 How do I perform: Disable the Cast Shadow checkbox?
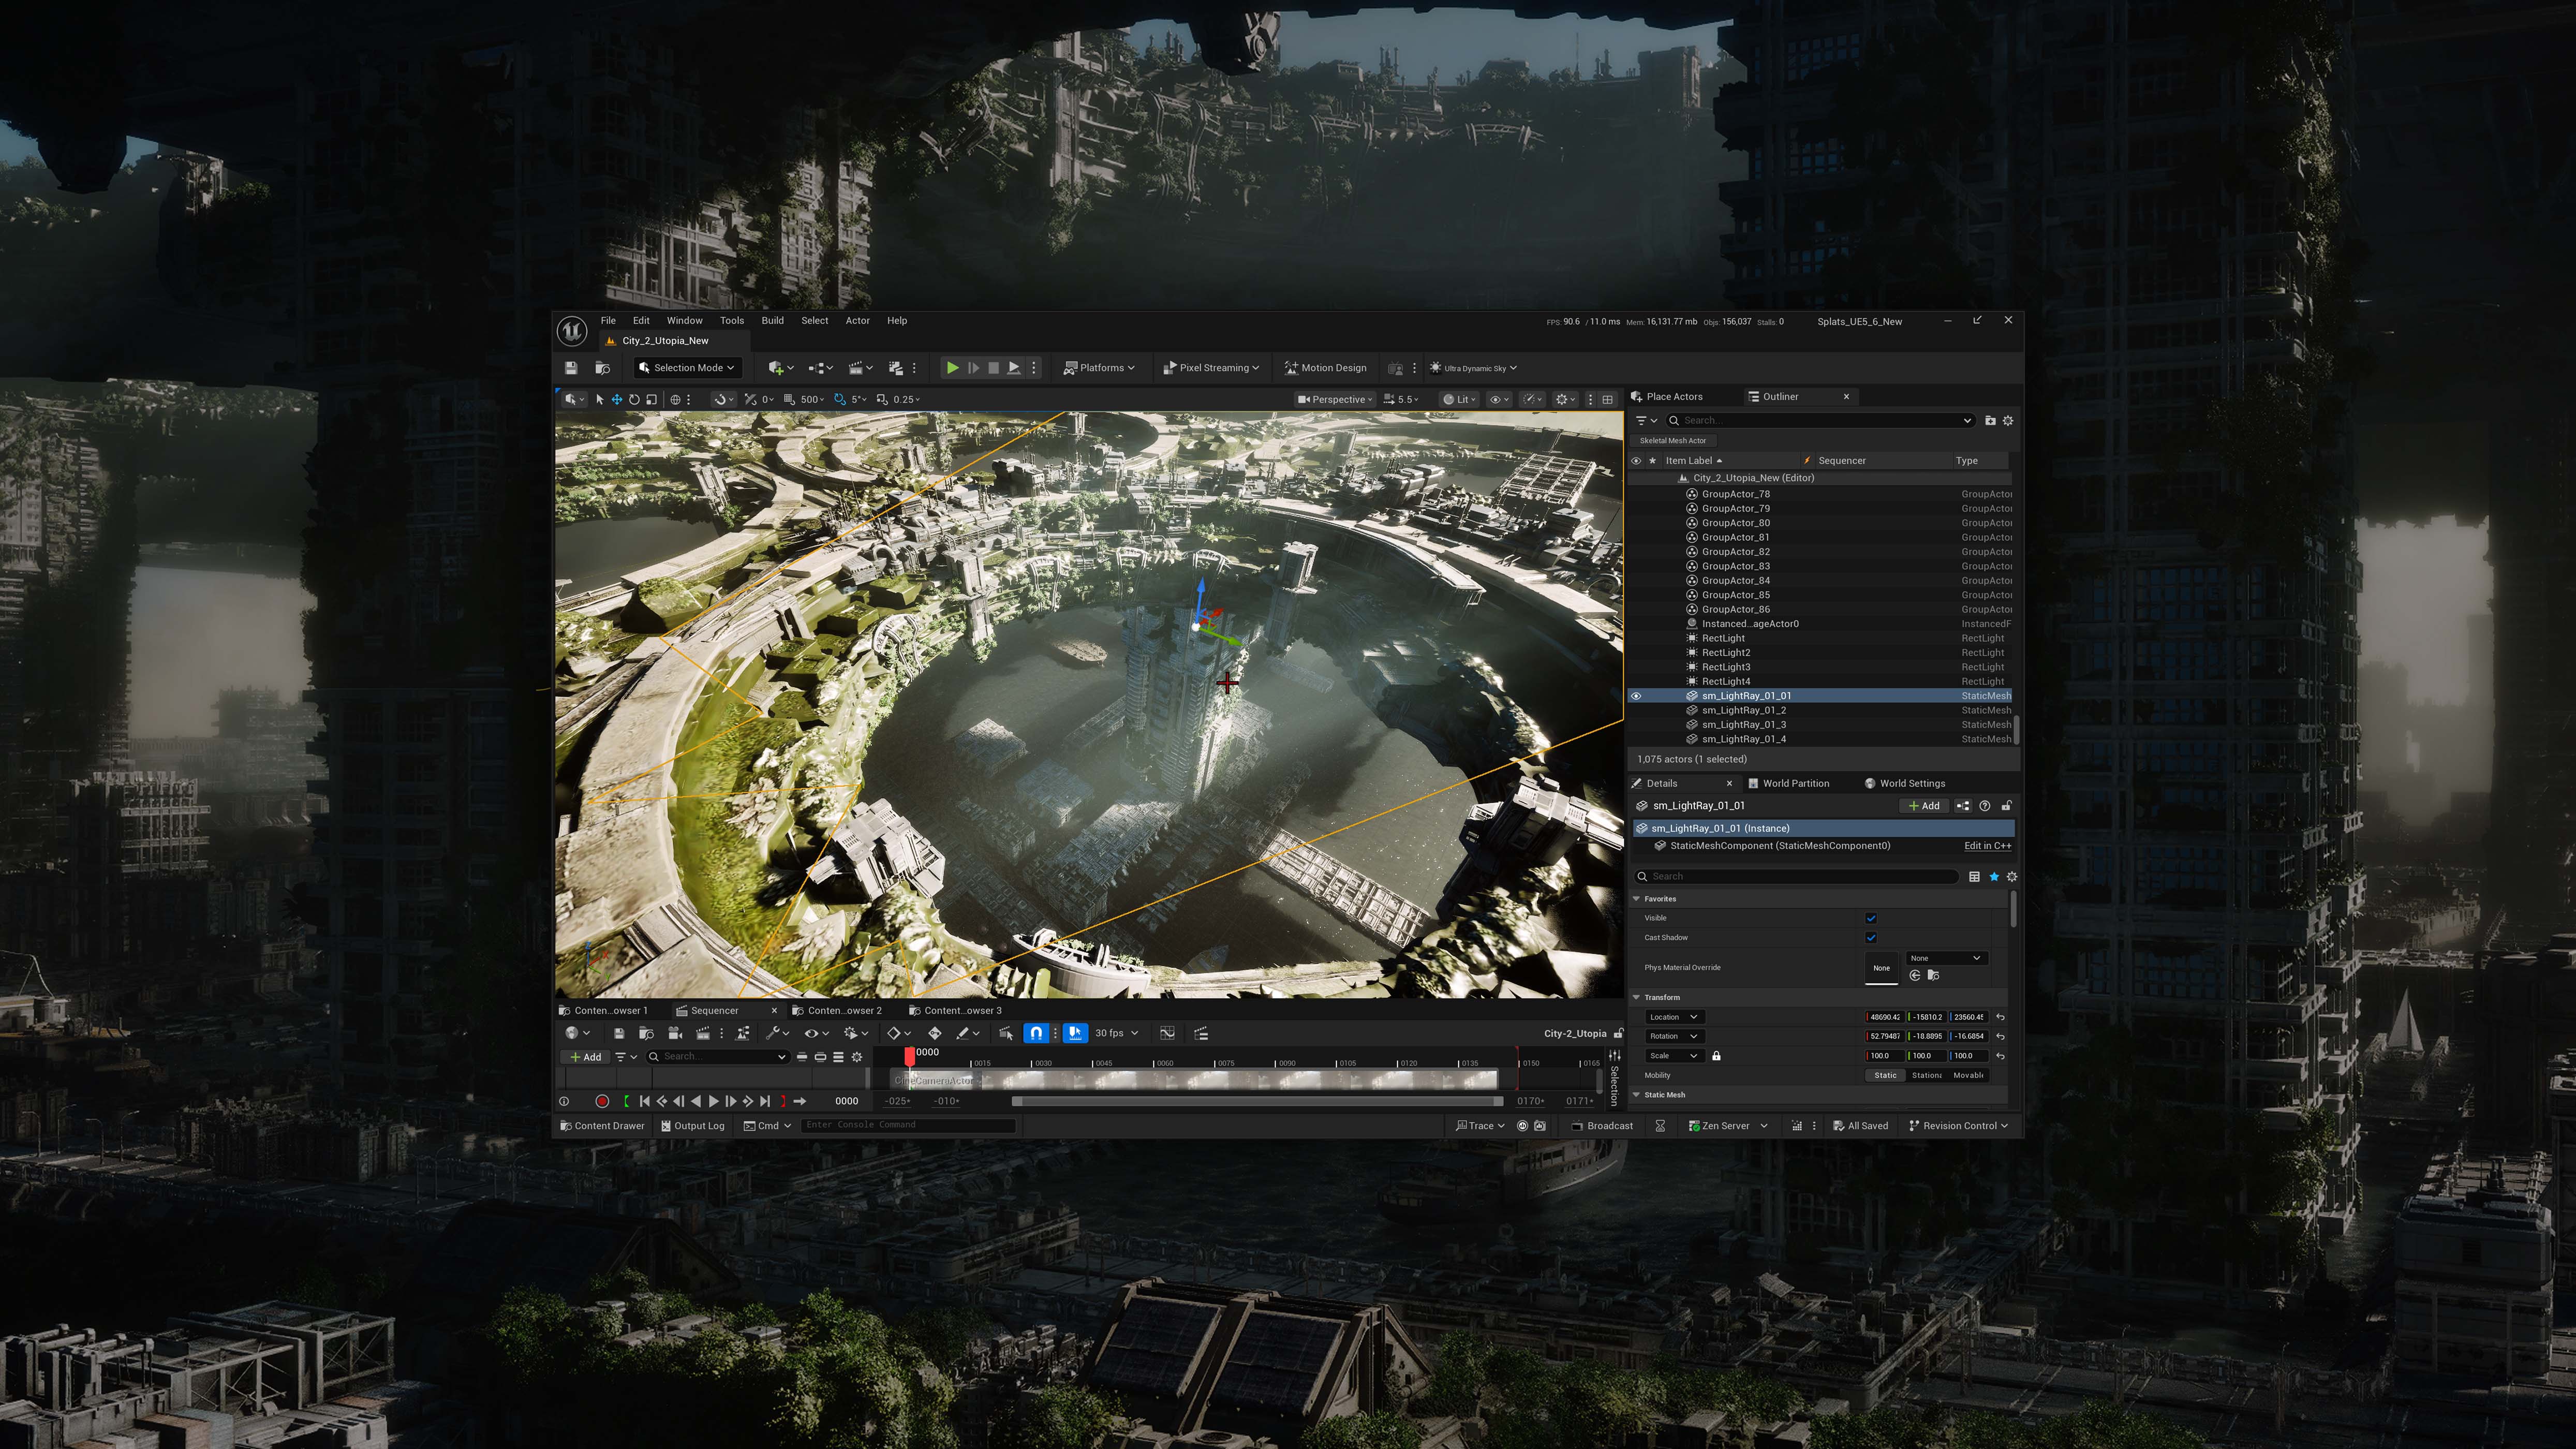pos(1871,937)
